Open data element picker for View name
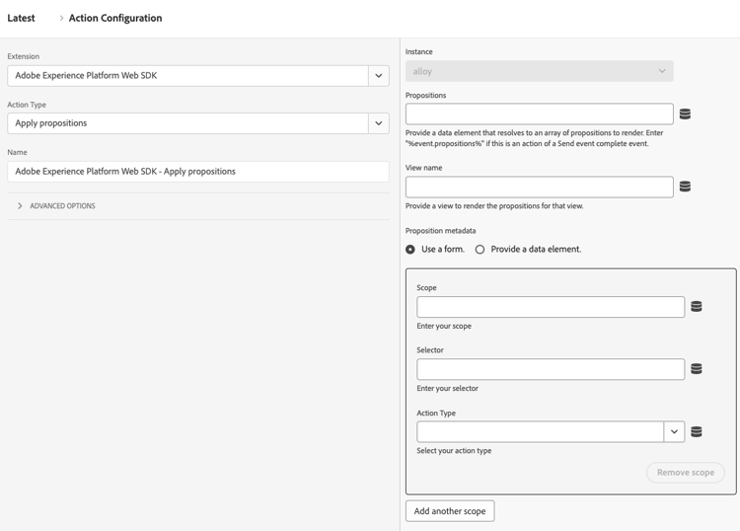 pos(685,187)
